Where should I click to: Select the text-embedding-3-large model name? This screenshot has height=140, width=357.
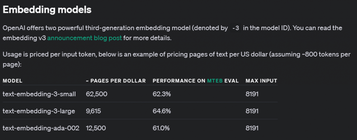click(x=39, y=111)
